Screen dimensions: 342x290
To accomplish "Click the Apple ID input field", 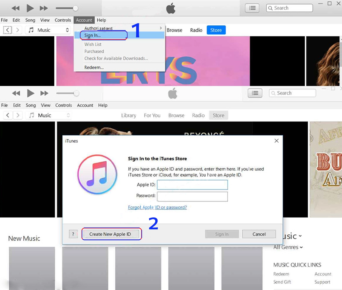I will [x=192, y=185].
